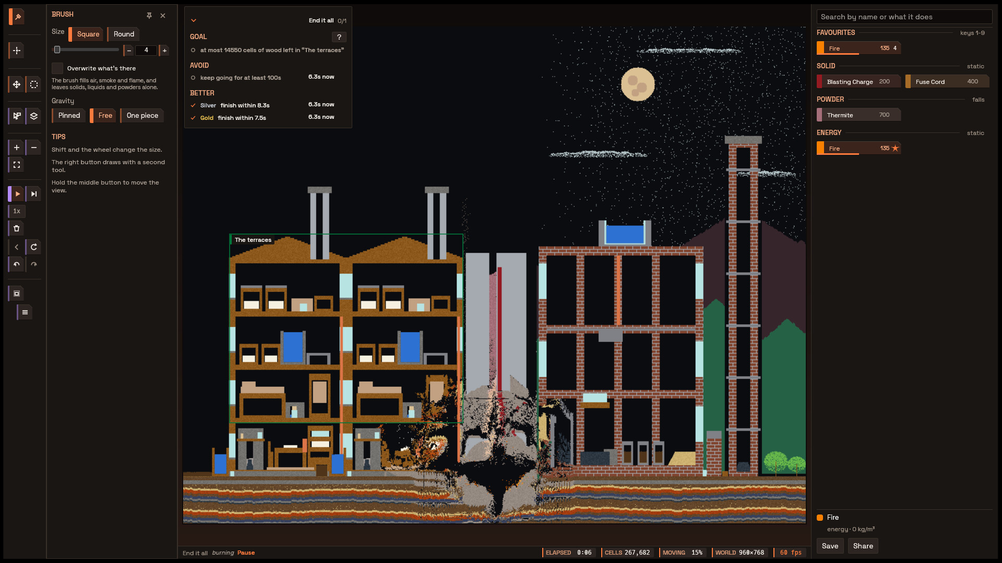This screenshot has width=1002, height=563.
Task: Click the brush size slider handle
Action: 57,50
